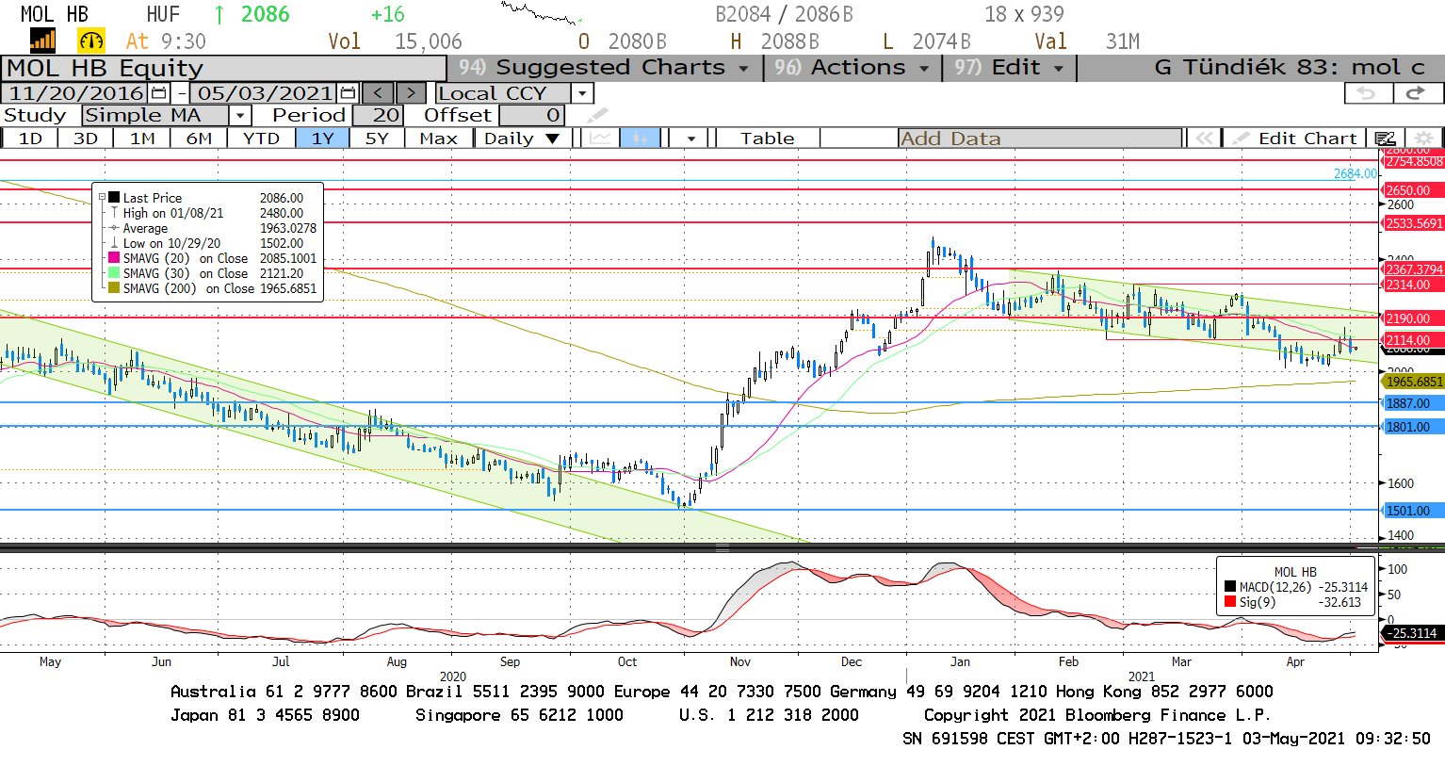Shift date range forward with right arrow

click(x=411, y=93)
